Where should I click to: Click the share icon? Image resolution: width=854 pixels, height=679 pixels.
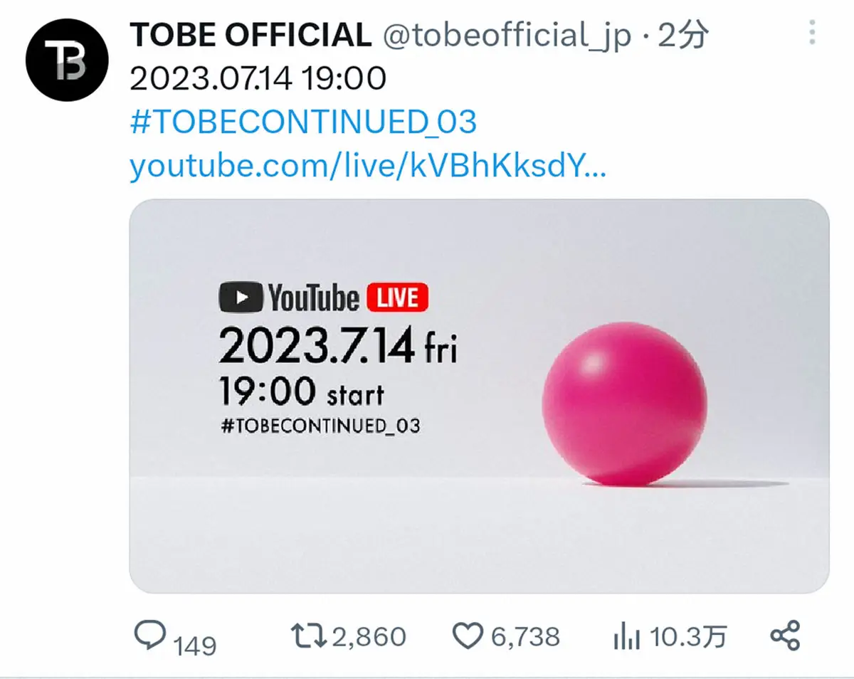click(x=786, y=636)
